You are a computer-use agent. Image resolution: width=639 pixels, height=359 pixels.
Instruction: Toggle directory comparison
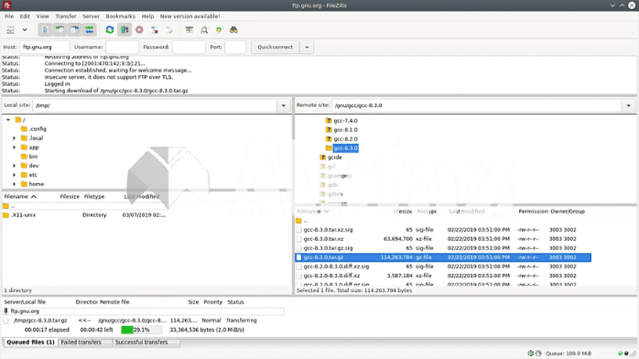[x=204, y=29]
